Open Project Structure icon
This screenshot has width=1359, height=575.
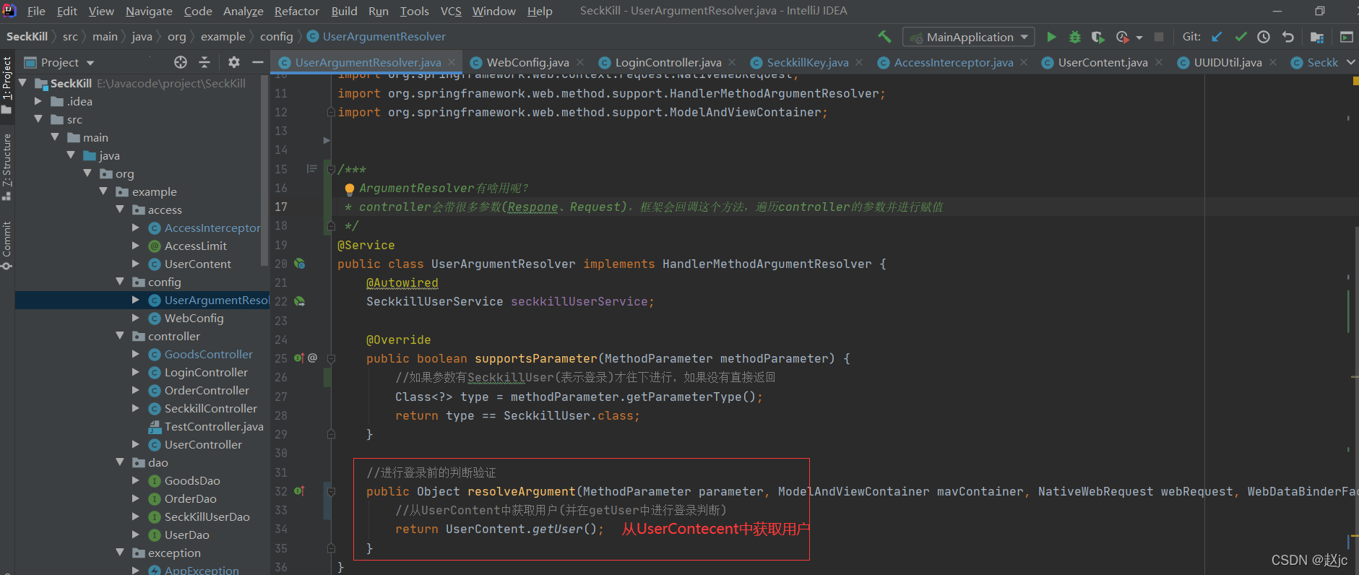[1317, 37]
